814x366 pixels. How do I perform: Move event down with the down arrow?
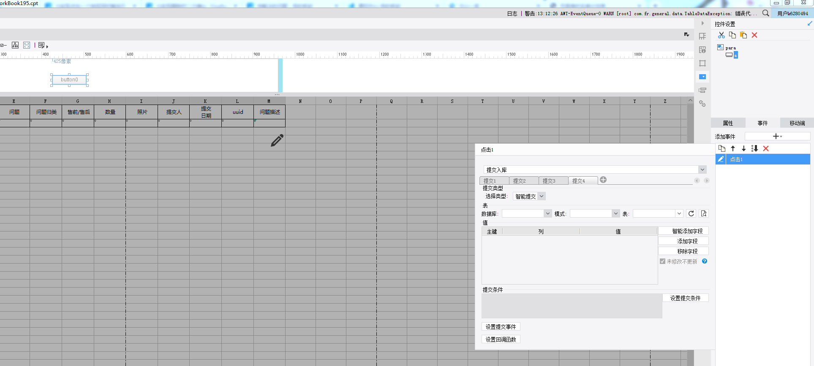click(x=744, y=148)
